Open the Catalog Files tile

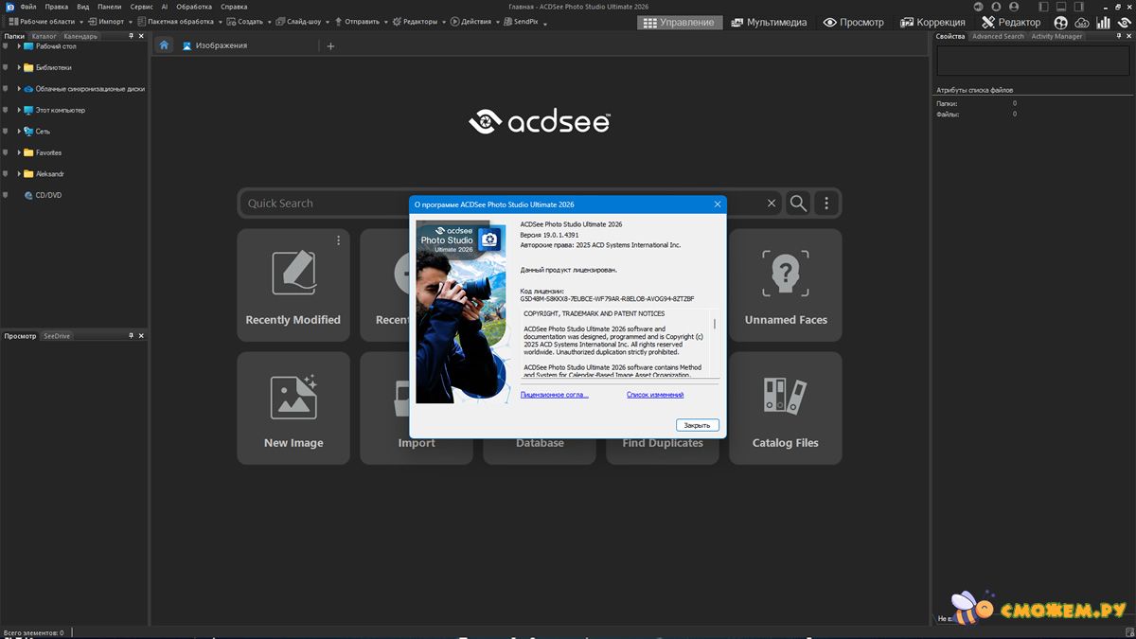(x=785, y=408)
